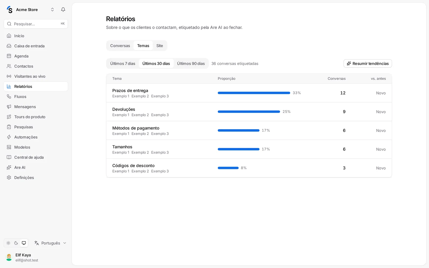429x268 pixels.
Task: Click the Acme Store logo
Action: tap(10, 10)
